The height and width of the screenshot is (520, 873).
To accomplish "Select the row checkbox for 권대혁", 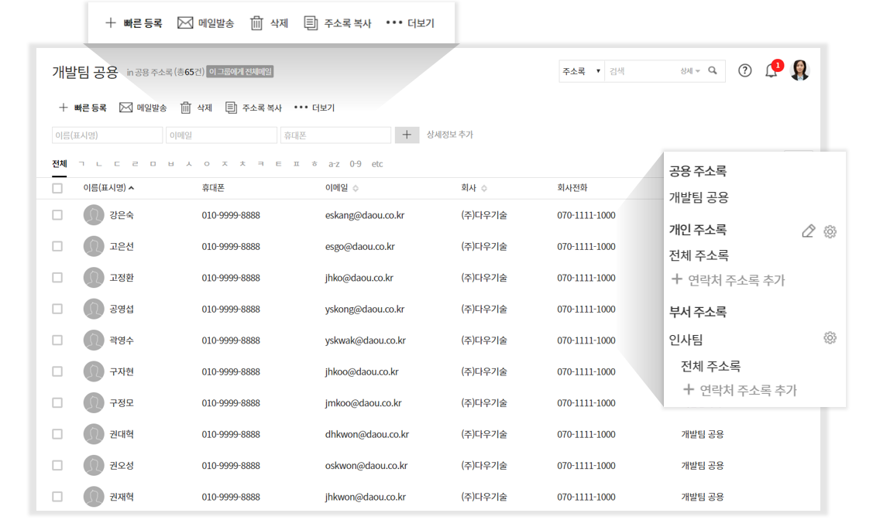I will [x=57, y=434].
